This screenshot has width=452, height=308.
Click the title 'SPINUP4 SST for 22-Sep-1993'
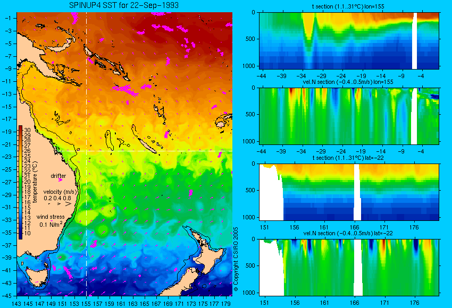[x=124, y=5]
